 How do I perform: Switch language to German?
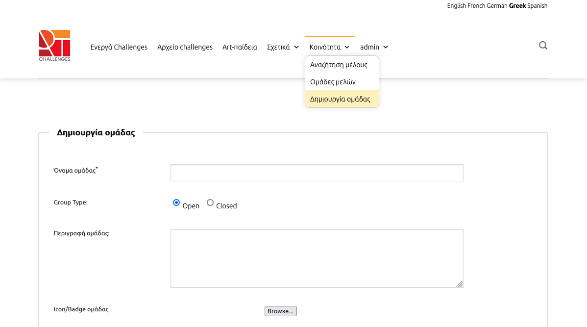(x=497, y=6)
